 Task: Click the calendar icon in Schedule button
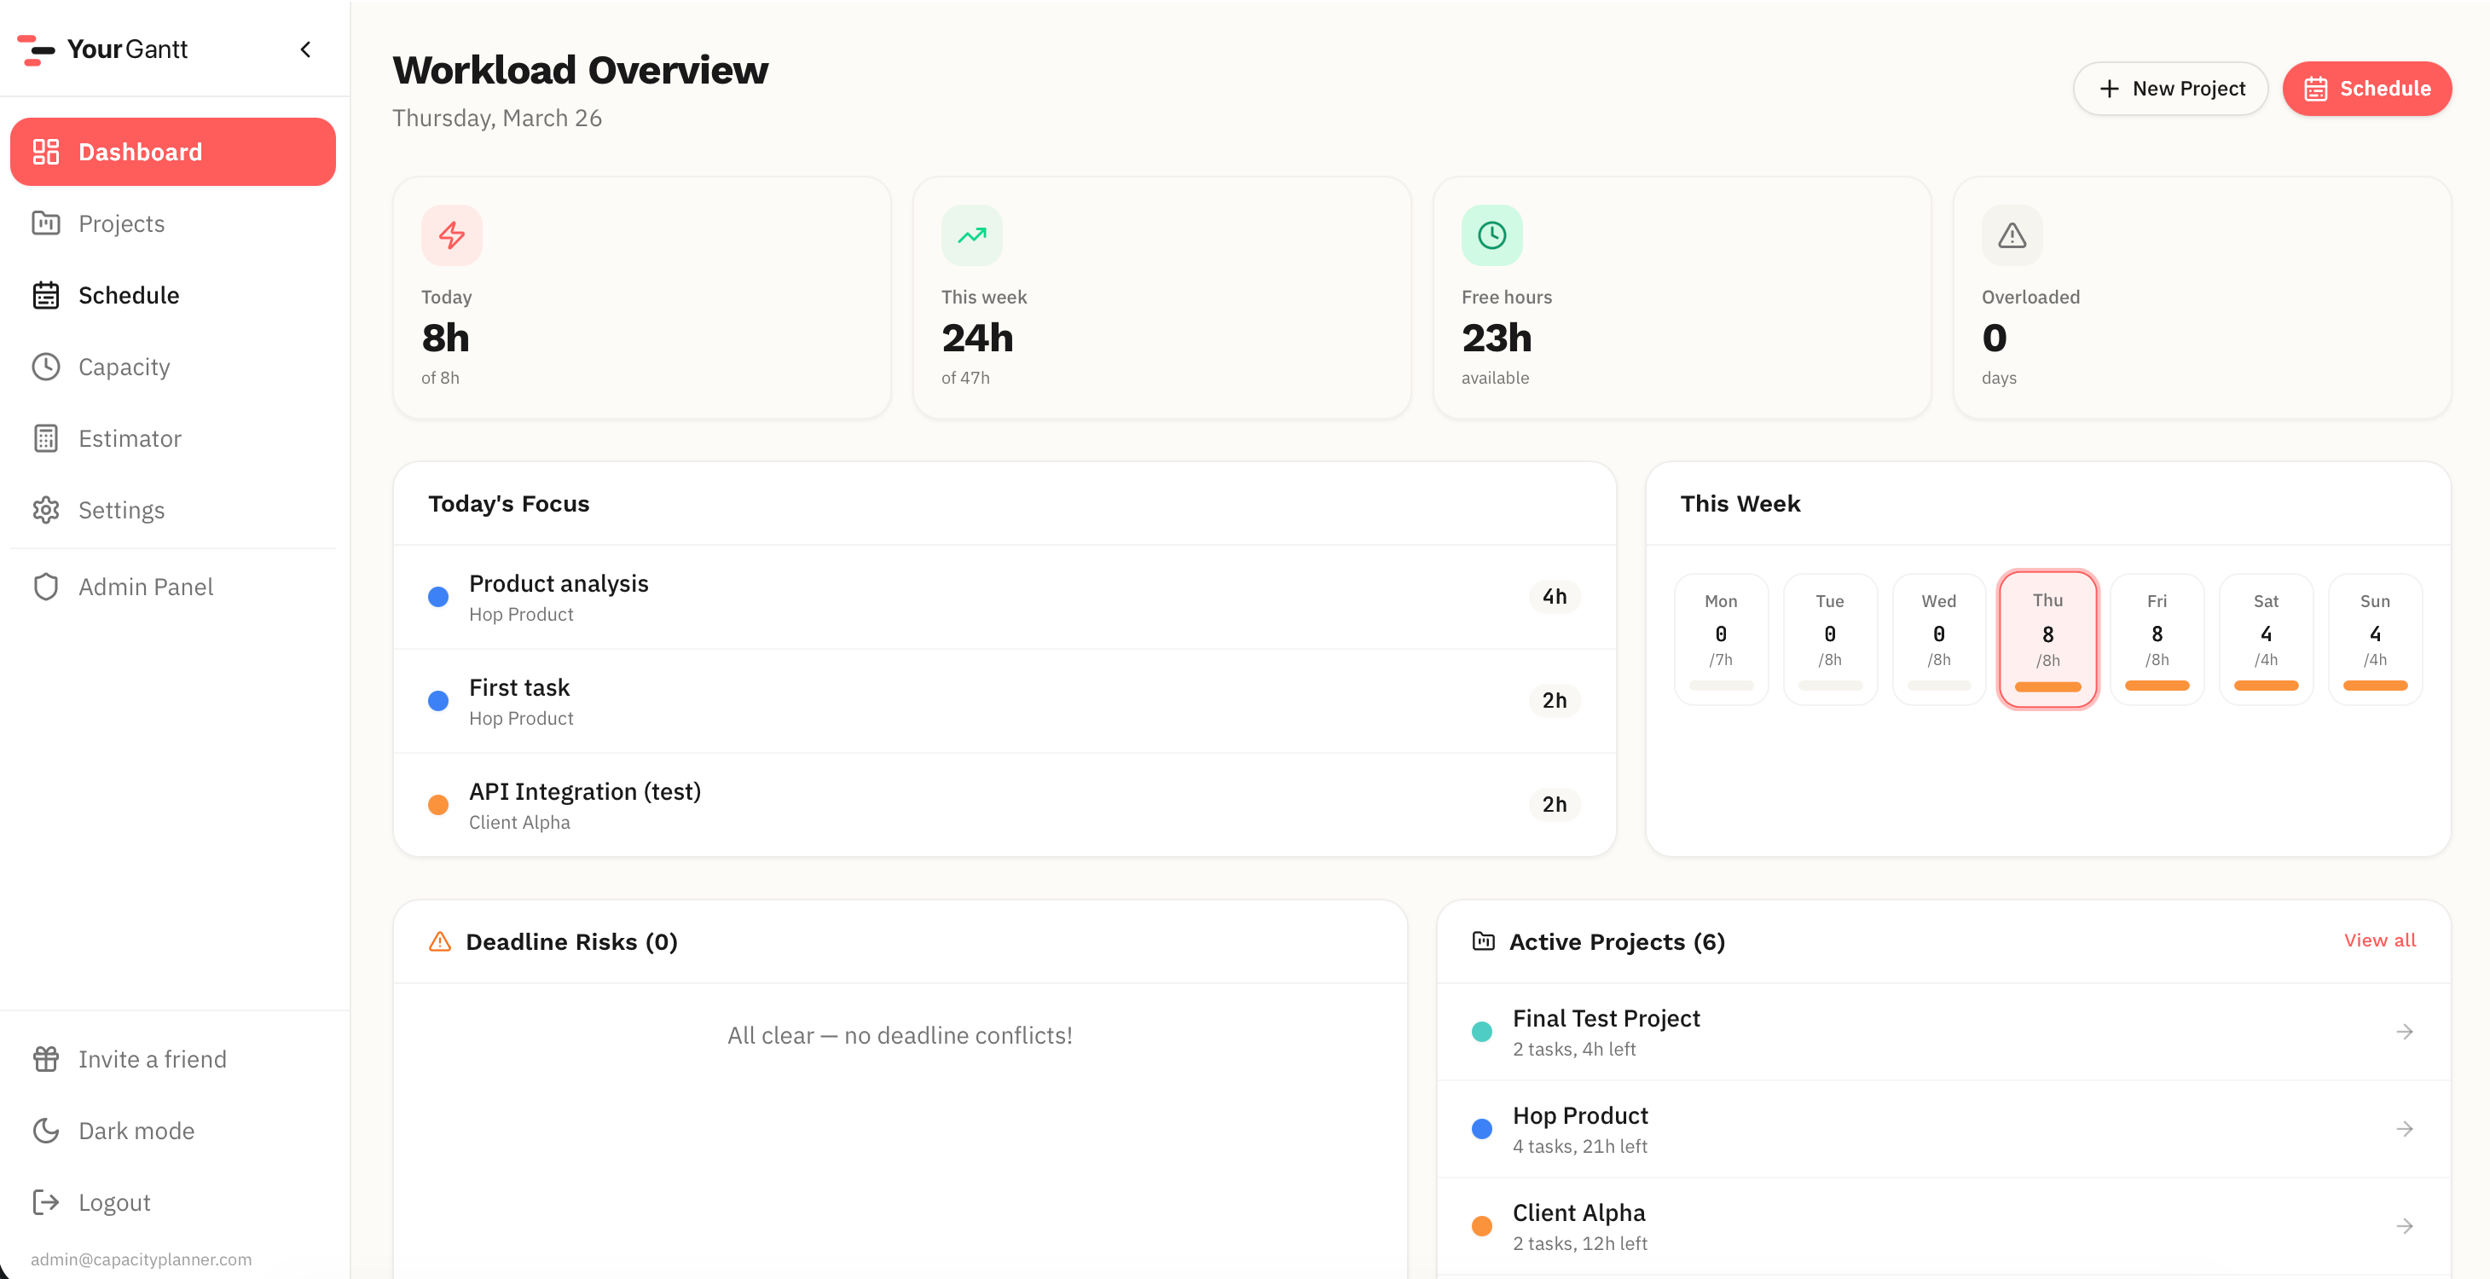(2316, 88)
